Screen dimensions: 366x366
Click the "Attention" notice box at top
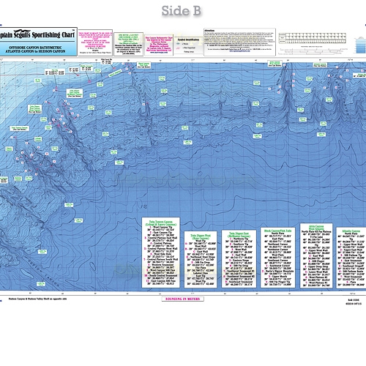[x=239, y=42]
